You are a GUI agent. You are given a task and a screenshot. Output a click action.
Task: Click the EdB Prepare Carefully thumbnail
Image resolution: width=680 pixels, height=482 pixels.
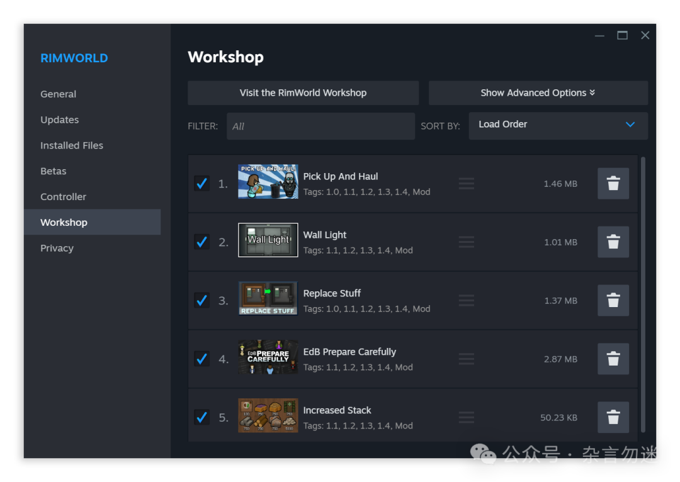point(268,357)
